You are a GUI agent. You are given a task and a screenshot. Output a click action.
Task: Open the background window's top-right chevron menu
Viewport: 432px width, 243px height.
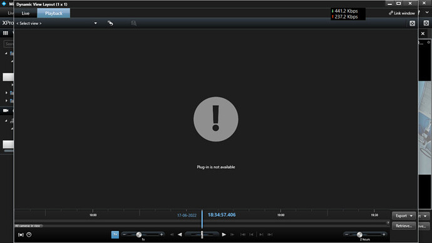tap(427, 13)
